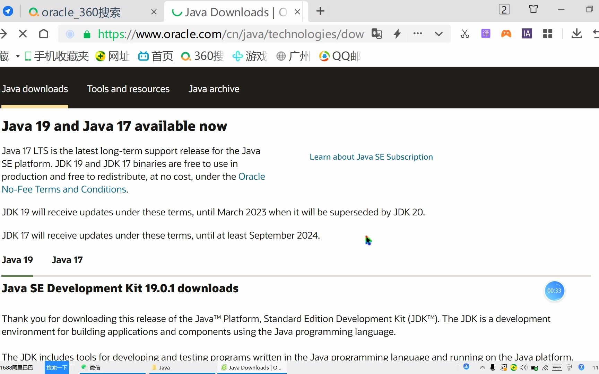Select the Java 19 tab
This screenshot has height=374, width=599.
pos(17,260)
